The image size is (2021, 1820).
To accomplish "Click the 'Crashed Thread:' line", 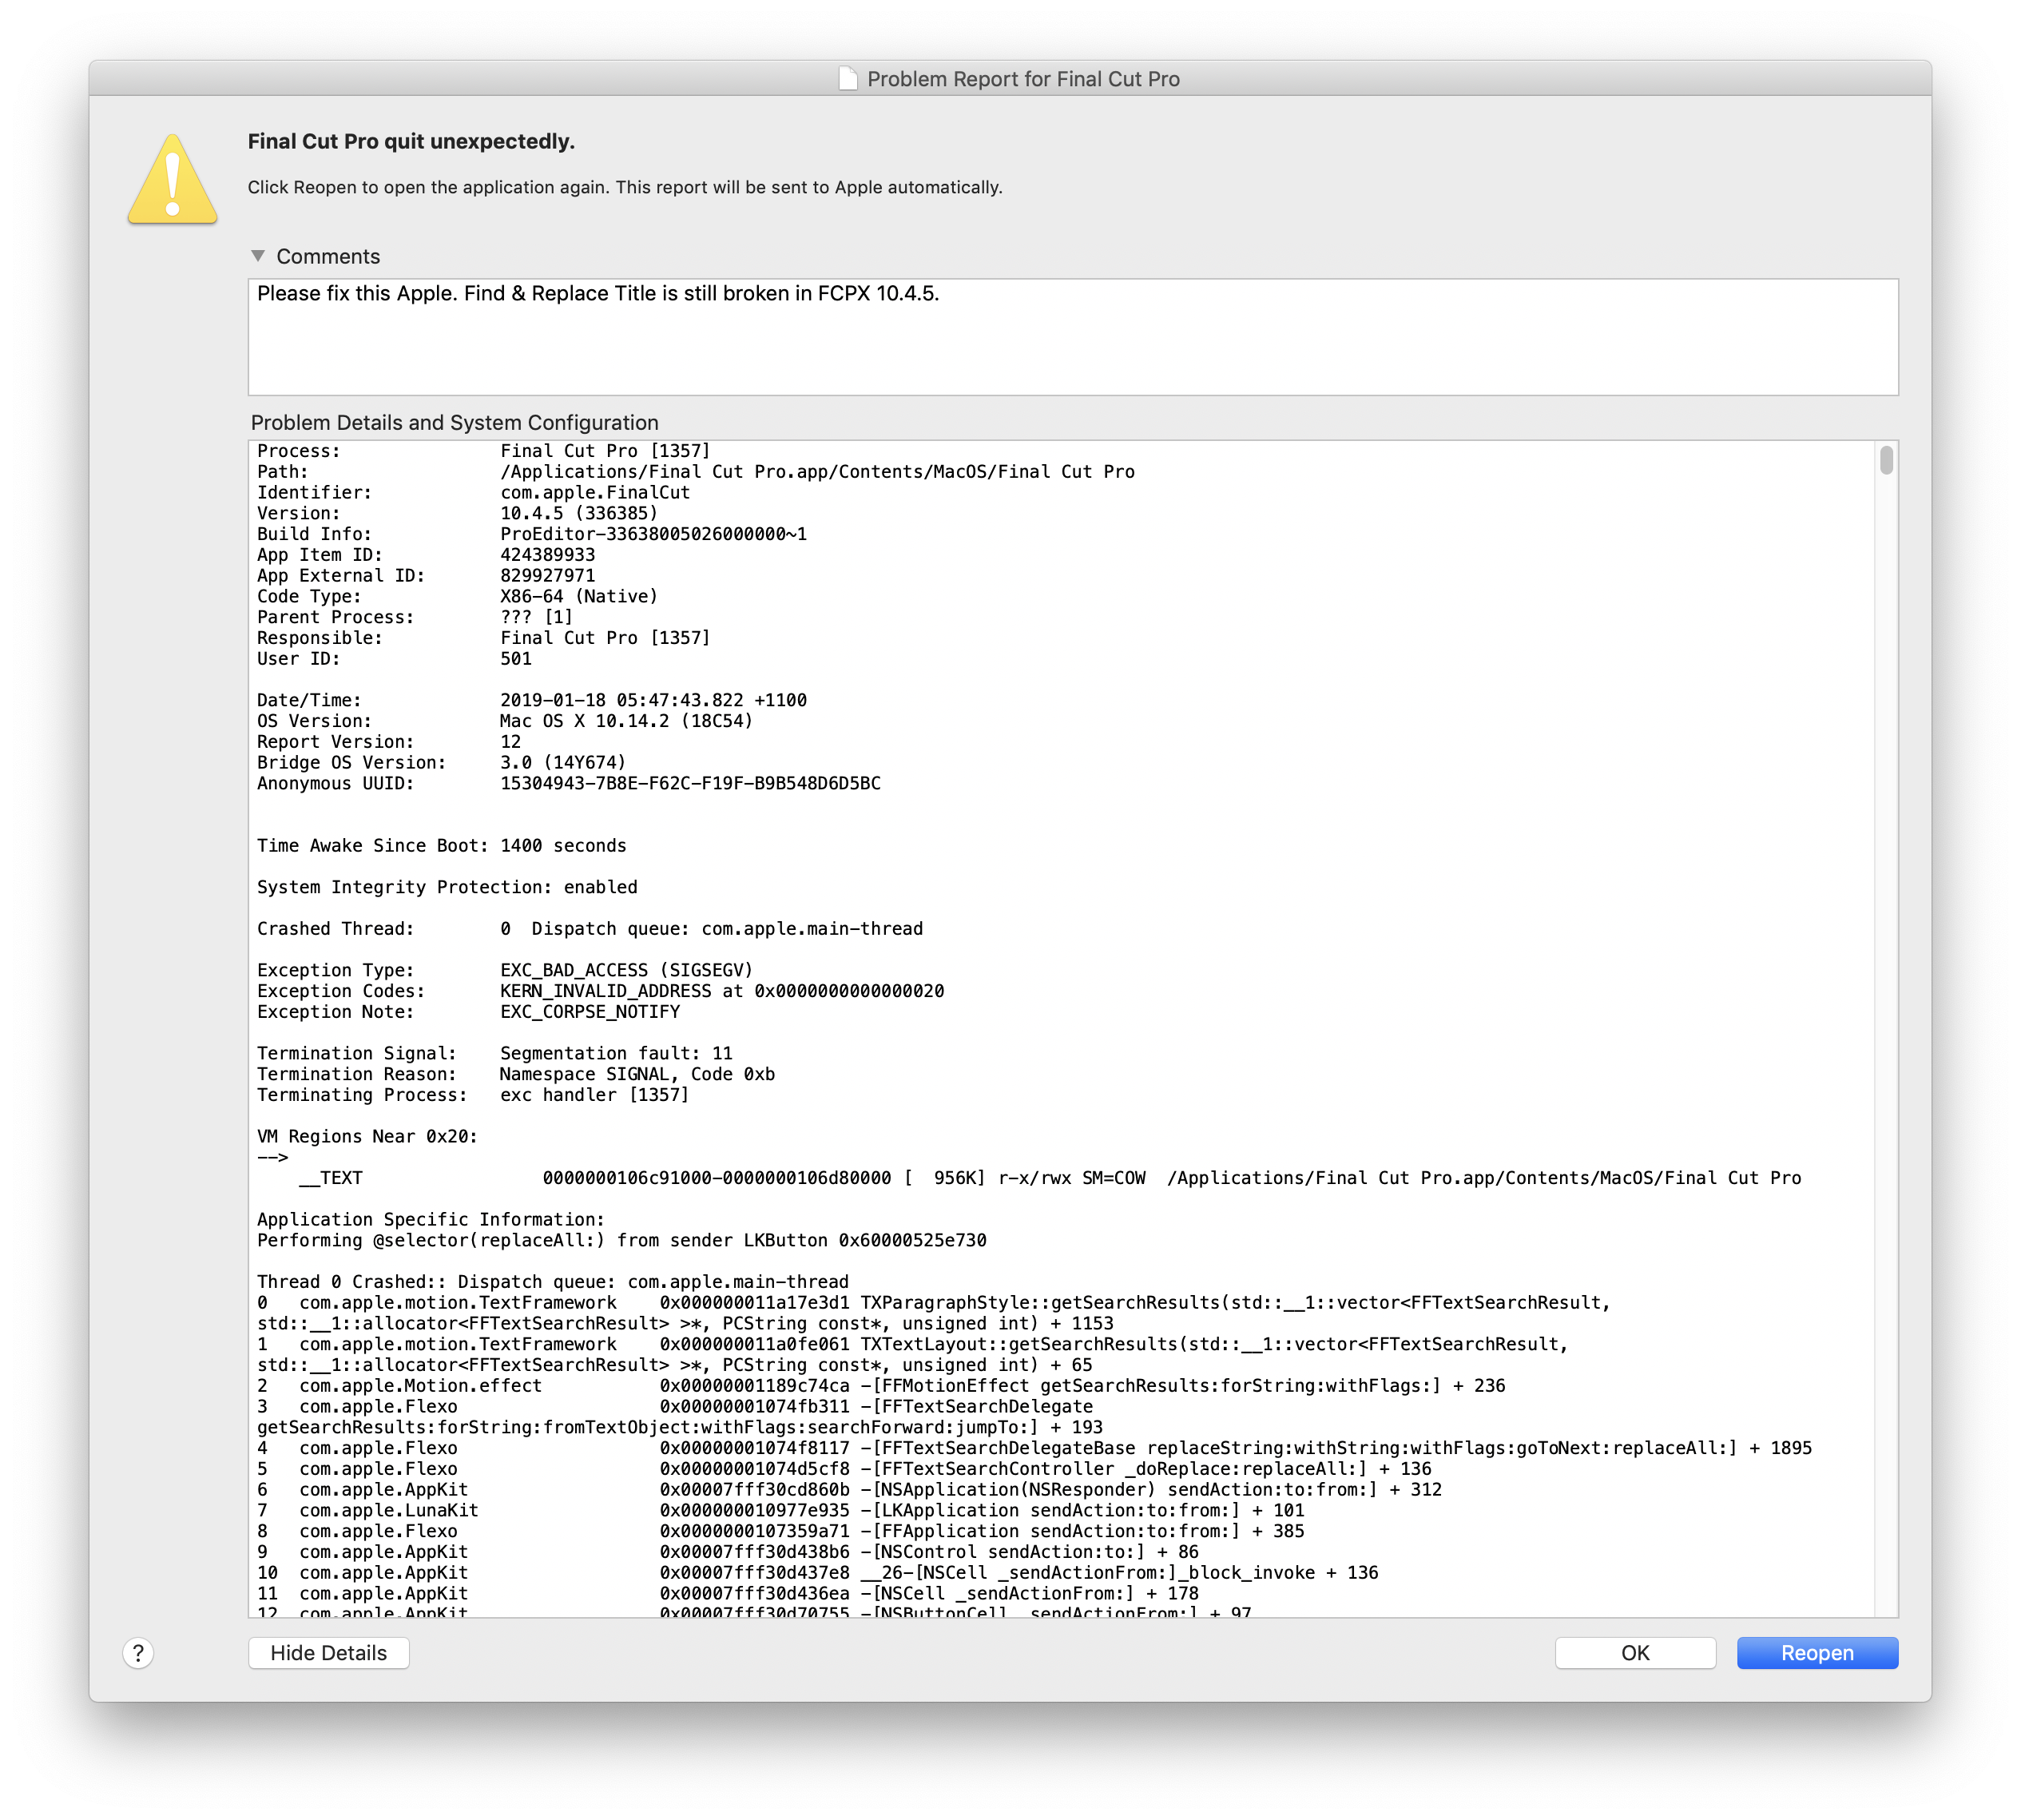I will [590, 928].
